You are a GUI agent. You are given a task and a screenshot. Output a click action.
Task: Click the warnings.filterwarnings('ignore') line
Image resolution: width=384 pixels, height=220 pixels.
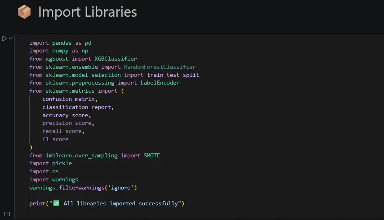[83, 187]
